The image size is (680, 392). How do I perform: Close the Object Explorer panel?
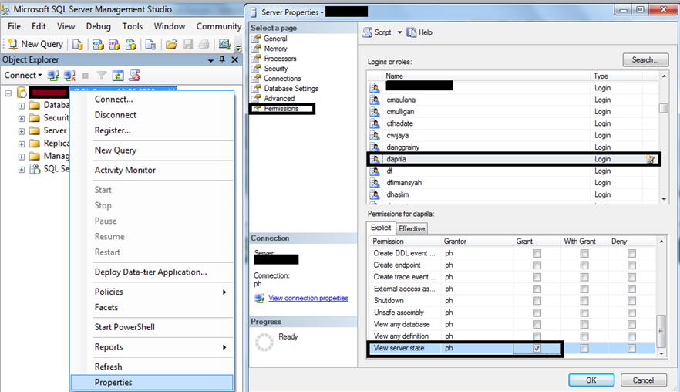234,60
